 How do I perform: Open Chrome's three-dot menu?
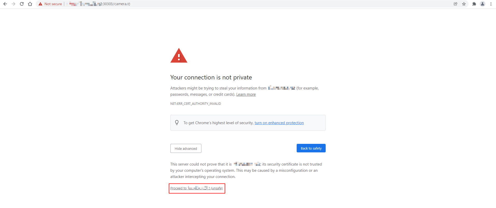(491, 4)
